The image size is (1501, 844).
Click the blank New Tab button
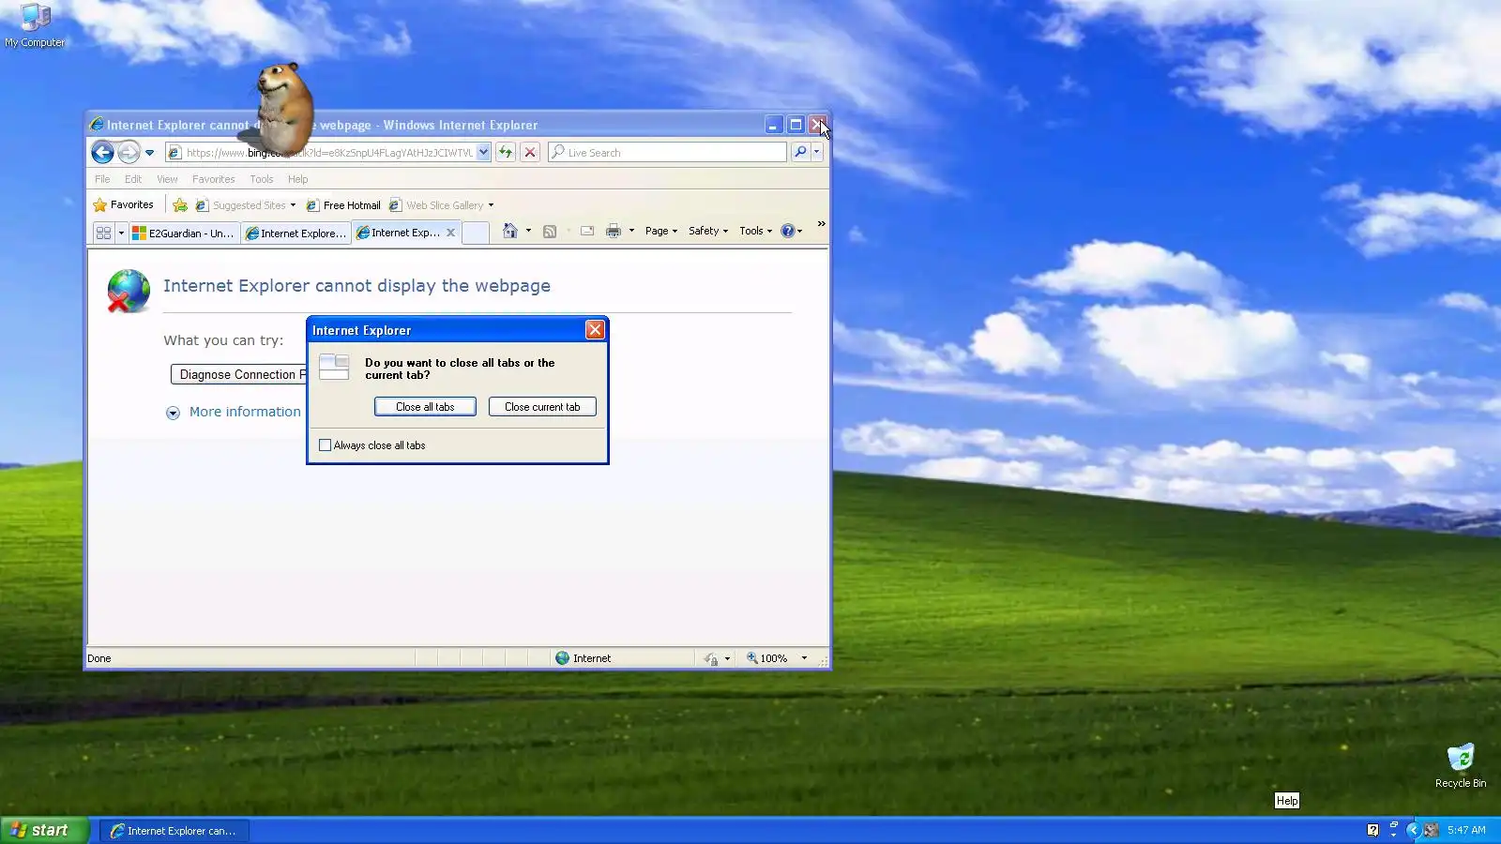tap(476, 233)
